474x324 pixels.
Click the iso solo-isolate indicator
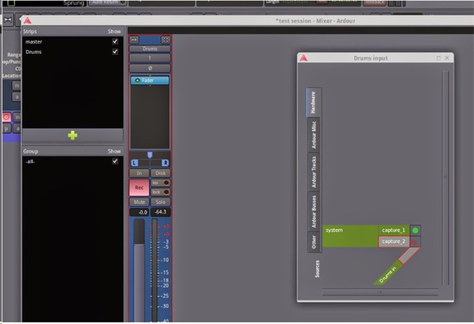point(161,183)
